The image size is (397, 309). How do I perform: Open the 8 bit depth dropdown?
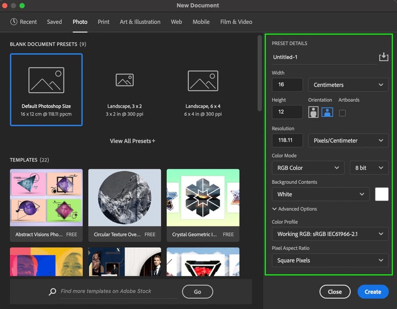(369, 168)
